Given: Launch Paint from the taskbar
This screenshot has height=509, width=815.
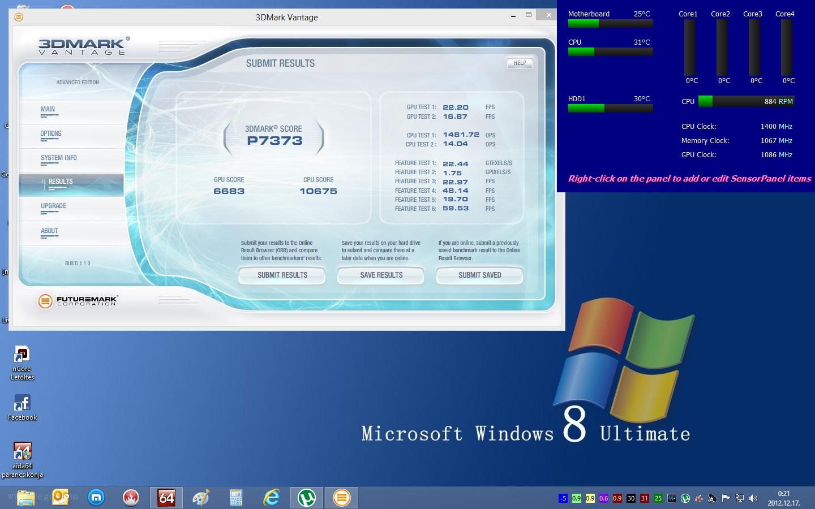Looking at the screenshot, I should click(x=201, y=498).
